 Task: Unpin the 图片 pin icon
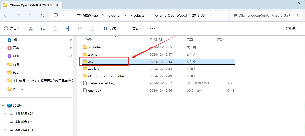pyautogui.click(x=71, y=40)
